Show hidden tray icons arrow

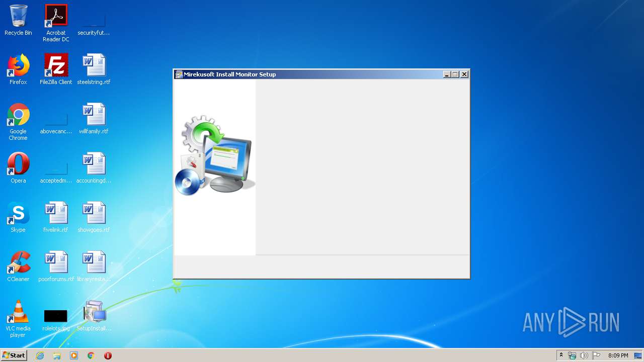coord(561,355)
